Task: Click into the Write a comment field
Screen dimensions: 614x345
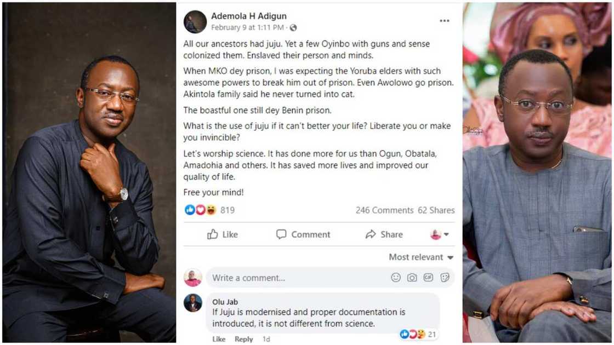Action: point(296,278)
